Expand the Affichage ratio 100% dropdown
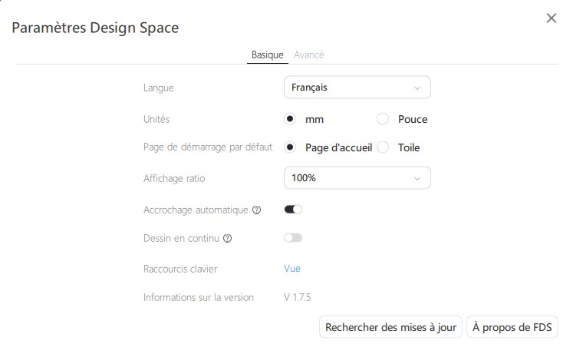 tap(357, 178)
